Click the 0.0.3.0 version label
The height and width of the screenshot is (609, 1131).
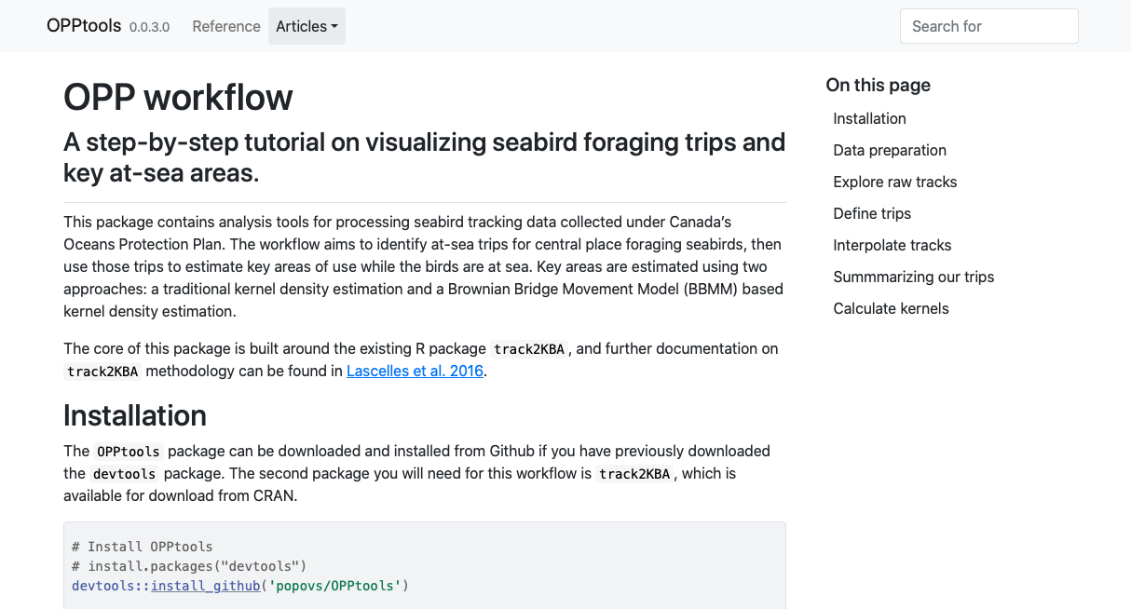pos(149,27)
